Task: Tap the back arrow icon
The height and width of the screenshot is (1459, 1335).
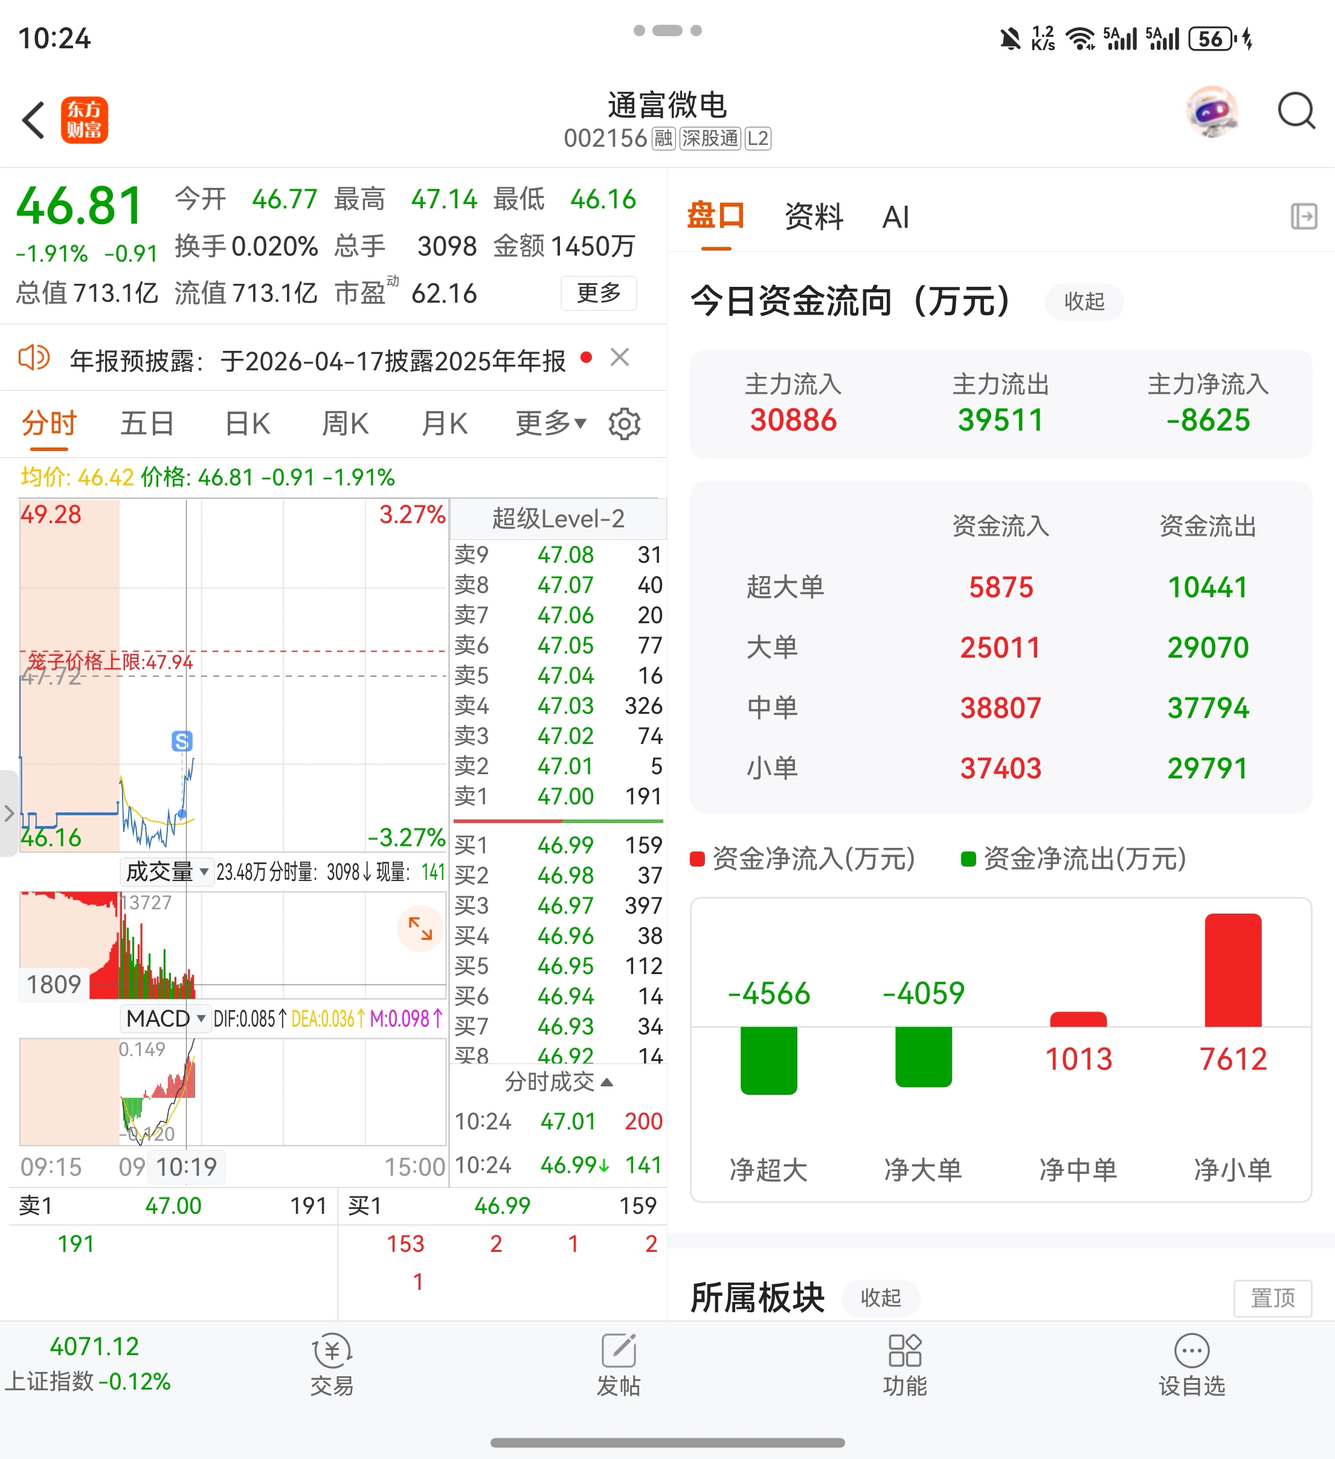Action: (33, 120)
